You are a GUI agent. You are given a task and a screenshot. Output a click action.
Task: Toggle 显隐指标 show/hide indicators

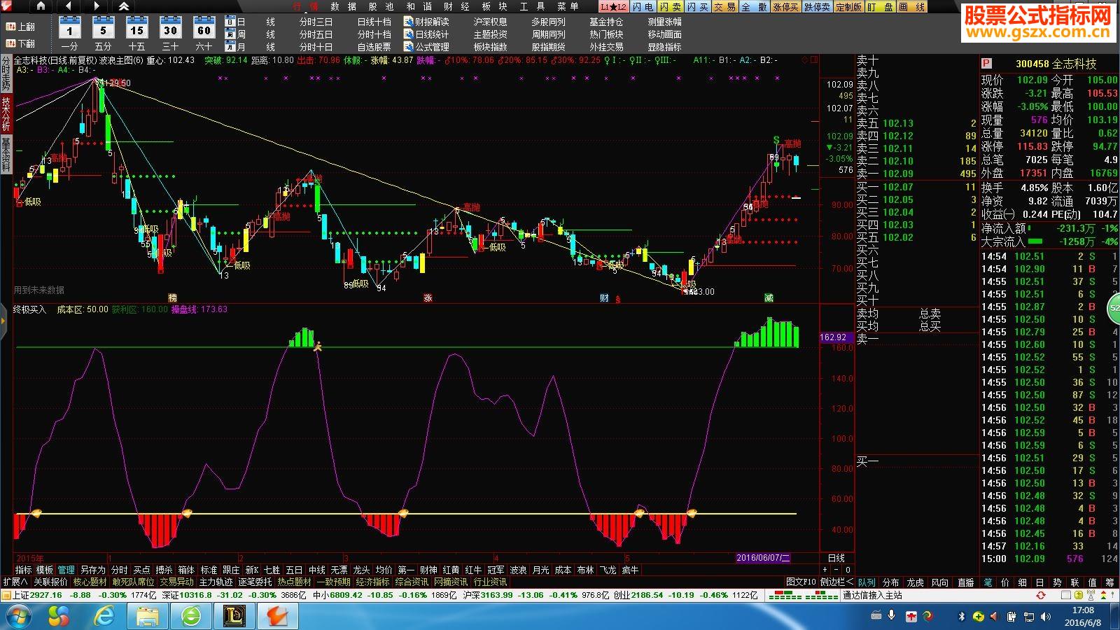(x=664, y=47)
